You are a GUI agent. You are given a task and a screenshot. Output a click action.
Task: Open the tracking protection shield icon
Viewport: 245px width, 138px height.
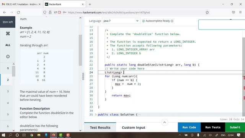click(x=45, y=12)
